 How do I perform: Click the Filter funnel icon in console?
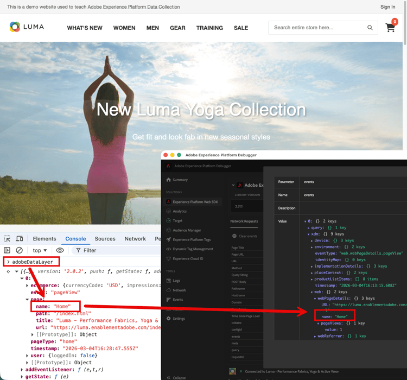pos(78,250)
